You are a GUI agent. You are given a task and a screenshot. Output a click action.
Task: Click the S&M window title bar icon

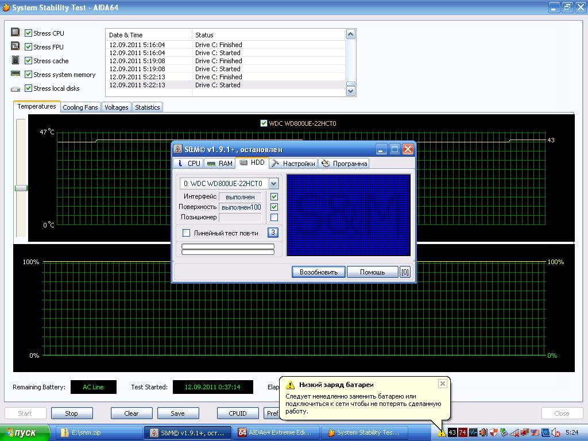(179, 149)
